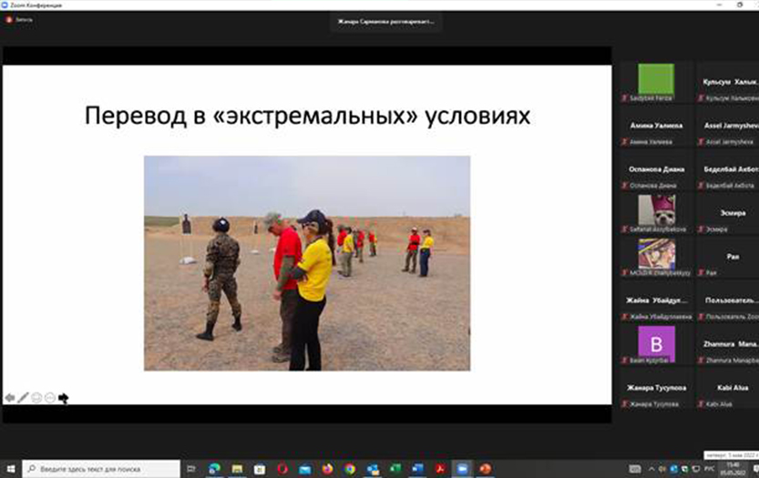Open Google Chrome from taskbar
Screen dimensions: 759x478
(350, 469)
